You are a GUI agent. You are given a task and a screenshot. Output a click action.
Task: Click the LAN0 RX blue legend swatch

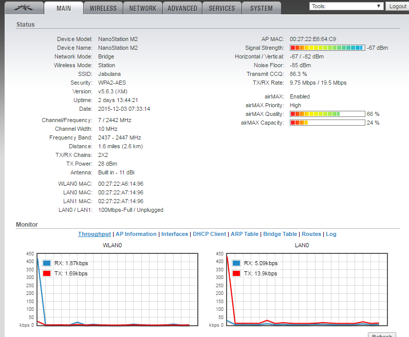point(236,263)
